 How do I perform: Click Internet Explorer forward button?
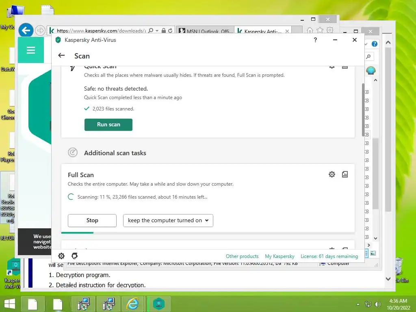(x=40, y=30)
